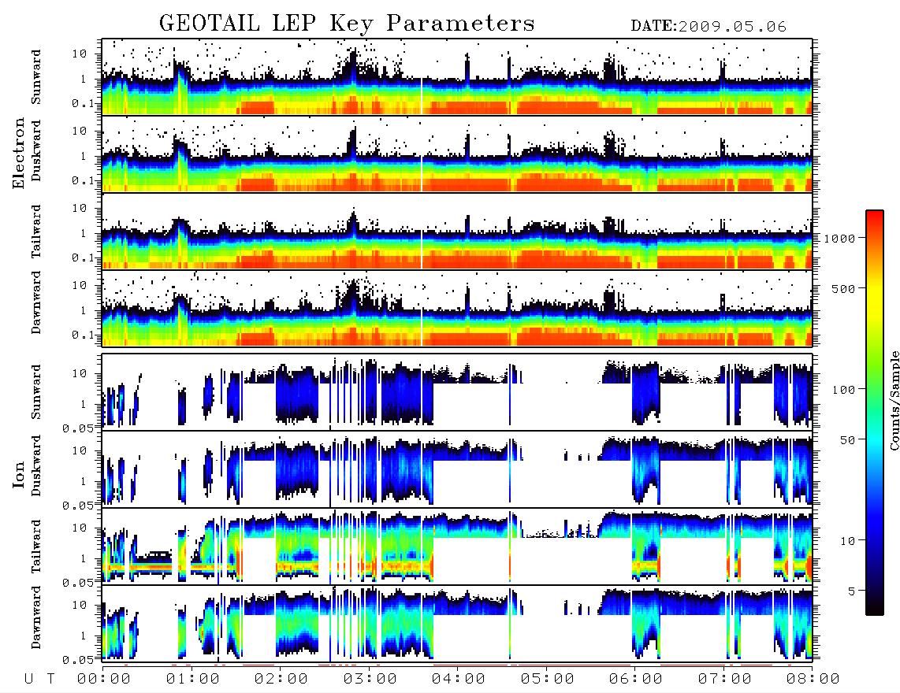Select the Electron Duskward panel label
The height and width of the screenshot is (693, 900).
coord(36,150)
